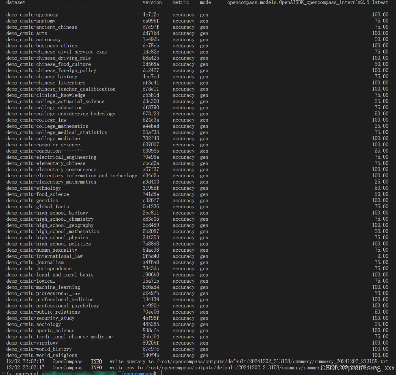Click demo_cmmlu-food_science dataset name
Viewport: 396px width, 375px height.
(38, 194)
